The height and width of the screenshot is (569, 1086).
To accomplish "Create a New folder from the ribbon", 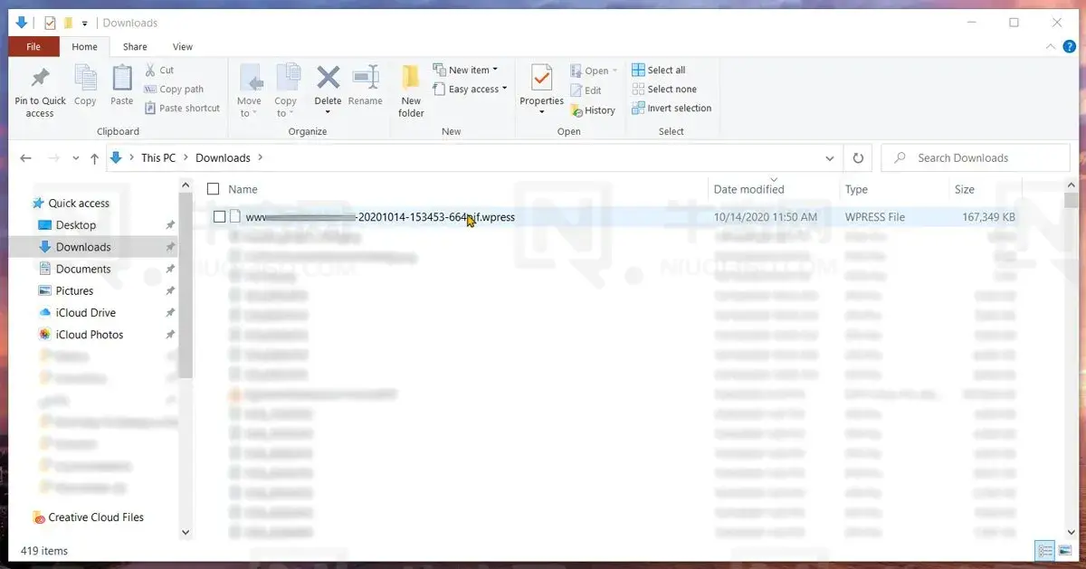I will 411,90.
